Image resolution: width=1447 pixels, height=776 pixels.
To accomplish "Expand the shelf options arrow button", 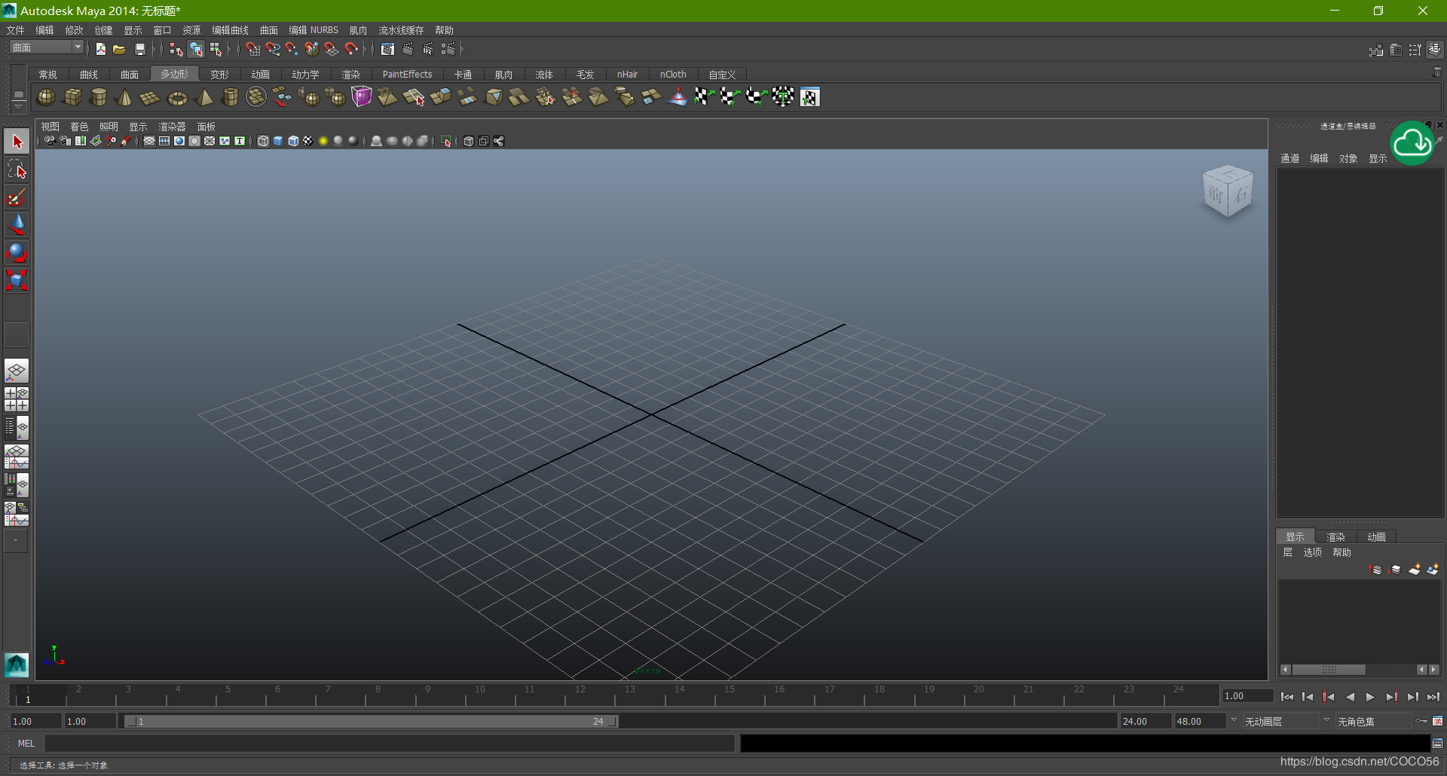I will (19, 107).
